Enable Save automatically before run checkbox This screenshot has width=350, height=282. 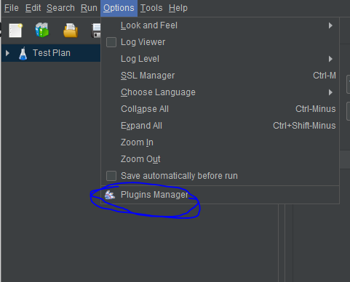click(x=111, y=176)
